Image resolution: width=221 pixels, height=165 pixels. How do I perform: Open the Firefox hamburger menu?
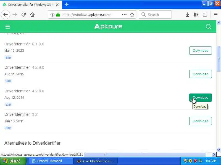click(216, 15)
